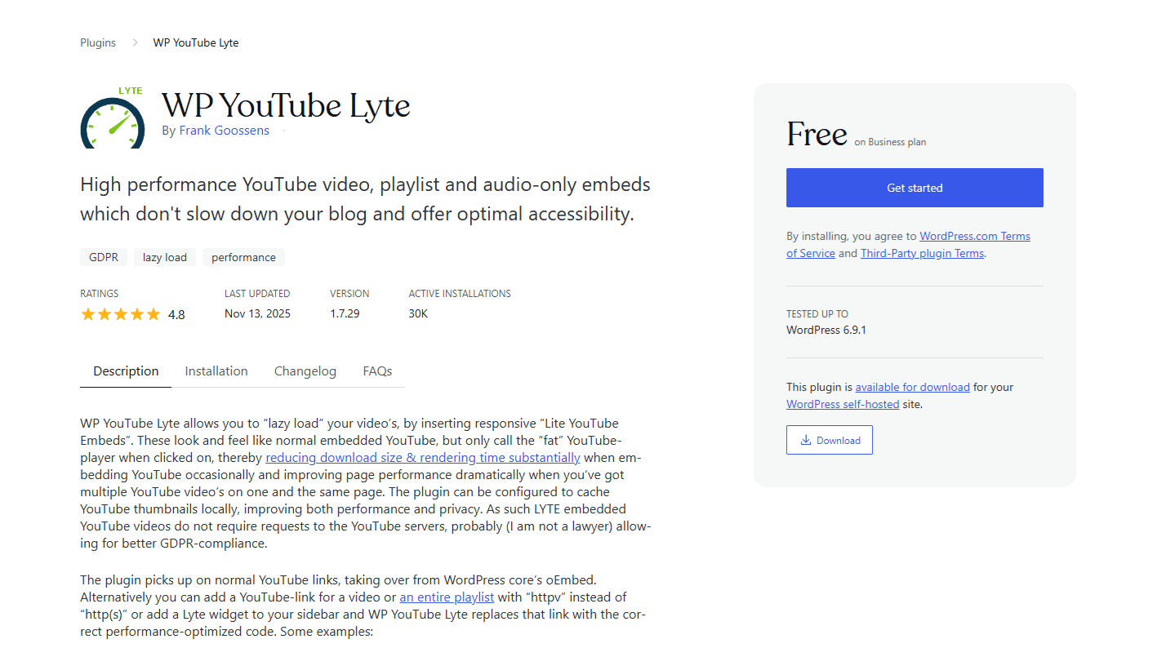The height and width of the screenshot is (657, 1157).
Task: Click the first rating star
Action: tap(88, 313)
